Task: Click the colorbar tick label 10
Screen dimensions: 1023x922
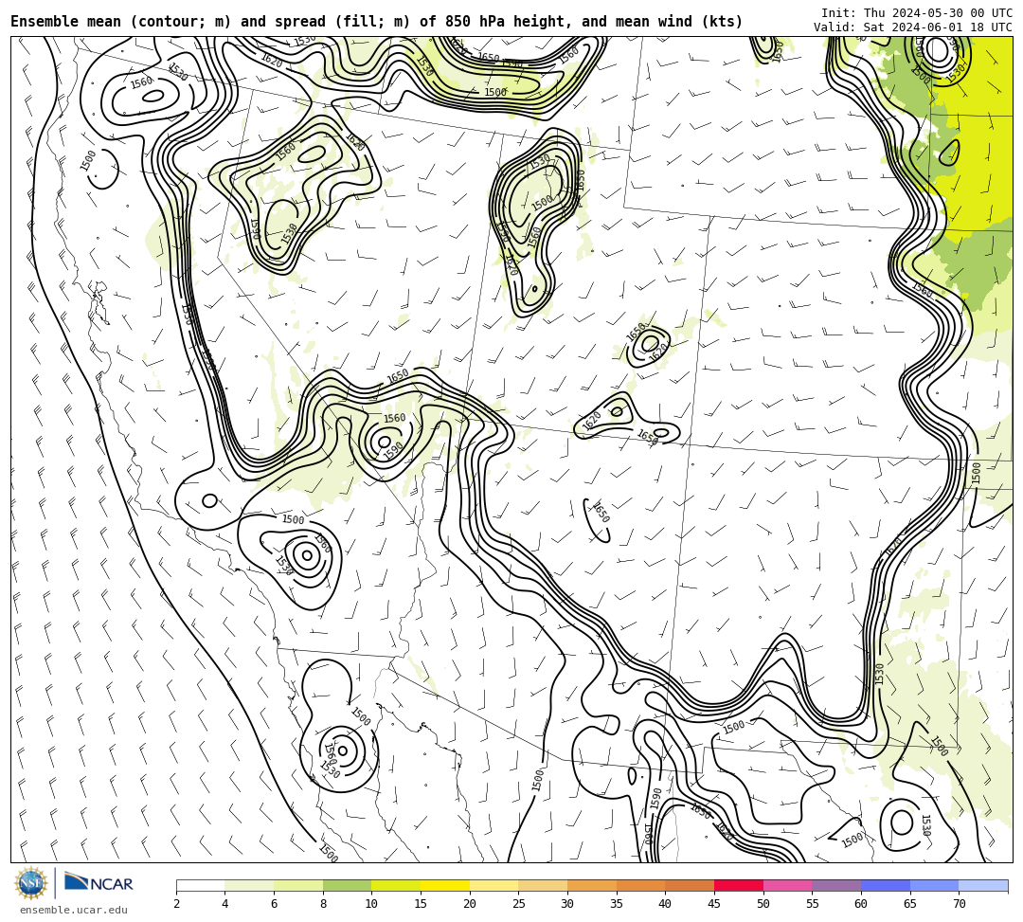Action: click(371, 904)
